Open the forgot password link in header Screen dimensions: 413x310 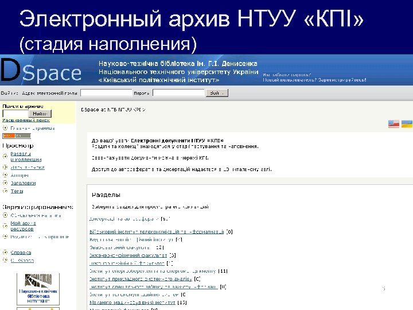[287, 75]
